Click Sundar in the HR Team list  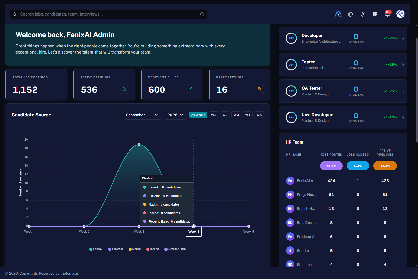(303, 251)
